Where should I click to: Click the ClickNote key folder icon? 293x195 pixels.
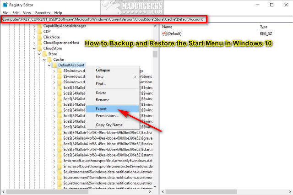click(39, 37)
